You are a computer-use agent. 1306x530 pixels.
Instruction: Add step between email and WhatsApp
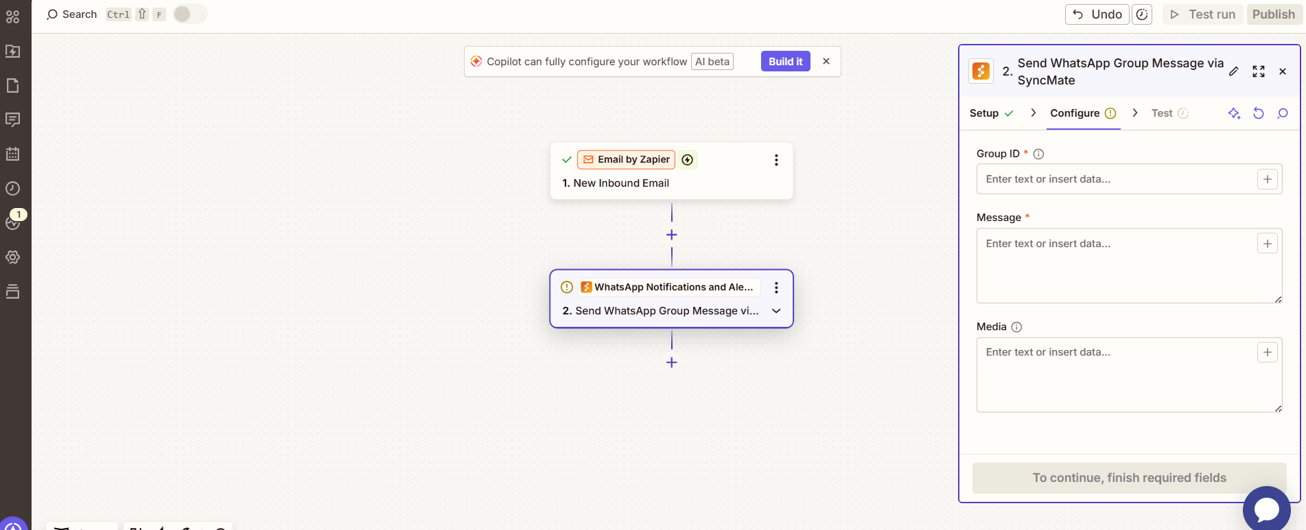point(671,235)
